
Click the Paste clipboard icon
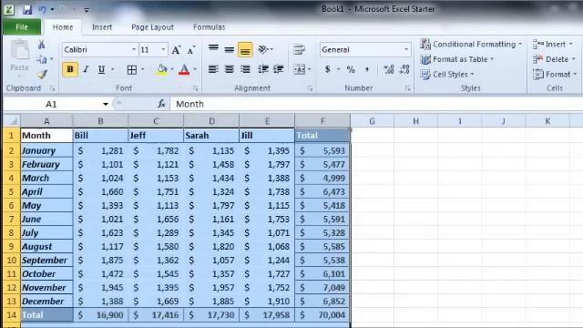coord(19,50)
